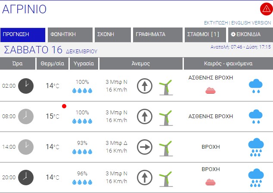Open the ΠΡΟΓΝΩΣΗ tab

pos(23,35)
